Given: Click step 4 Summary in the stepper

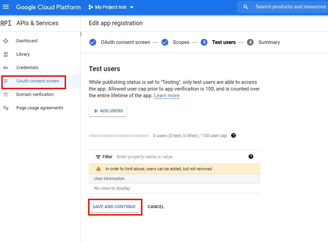Looking at the screenshot, I should pyautogui.click(x=250, y=42).
